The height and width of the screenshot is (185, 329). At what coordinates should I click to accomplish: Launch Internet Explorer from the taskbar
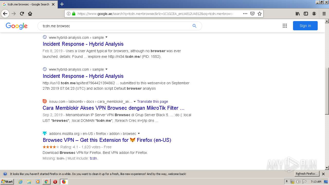pos(21,182)
